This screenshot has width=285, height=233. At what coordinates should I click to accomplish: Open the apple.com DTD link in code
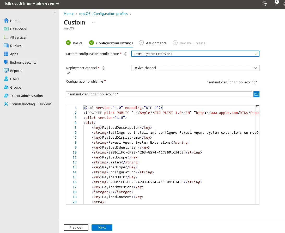click(x=228, y=113)
